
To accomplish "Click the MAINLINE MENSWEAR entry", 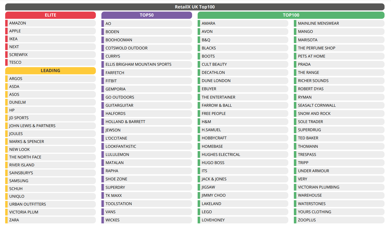I will (318, 23).
